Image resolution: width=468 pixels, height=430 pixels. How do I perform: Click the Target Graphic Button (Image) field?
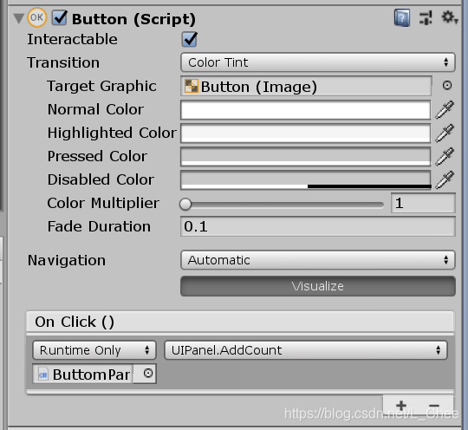306,86
